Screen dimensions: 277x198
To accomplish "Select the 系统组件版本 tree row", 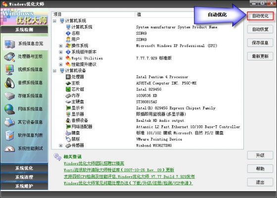I will [84, 52].
